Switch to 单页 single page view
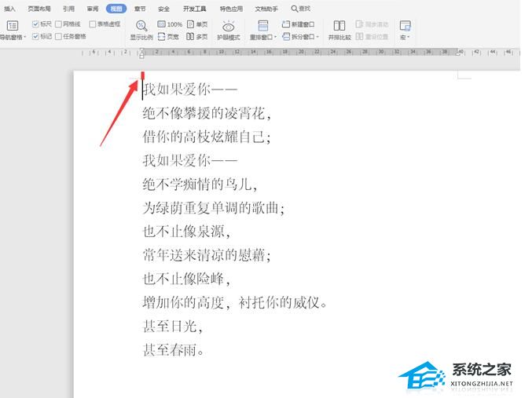The image size is (525, 398). [197, 24]
